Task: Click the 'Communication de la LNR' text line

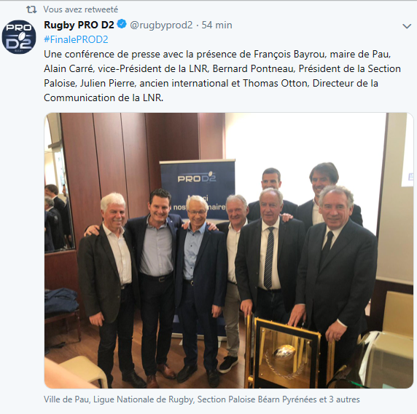Action: (x=104, y=98)
